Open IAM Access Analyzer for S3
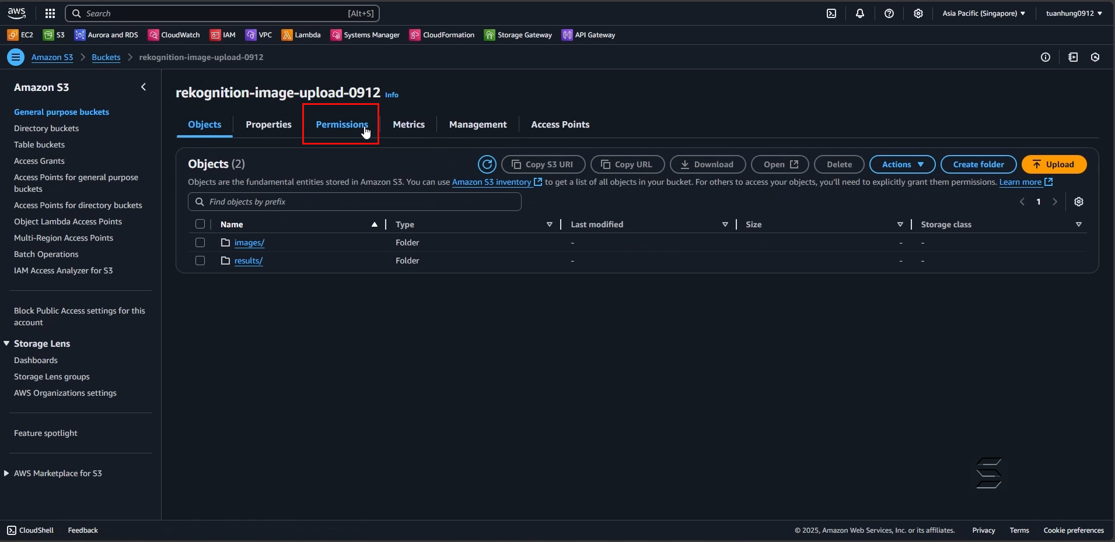 click(64, 270)
